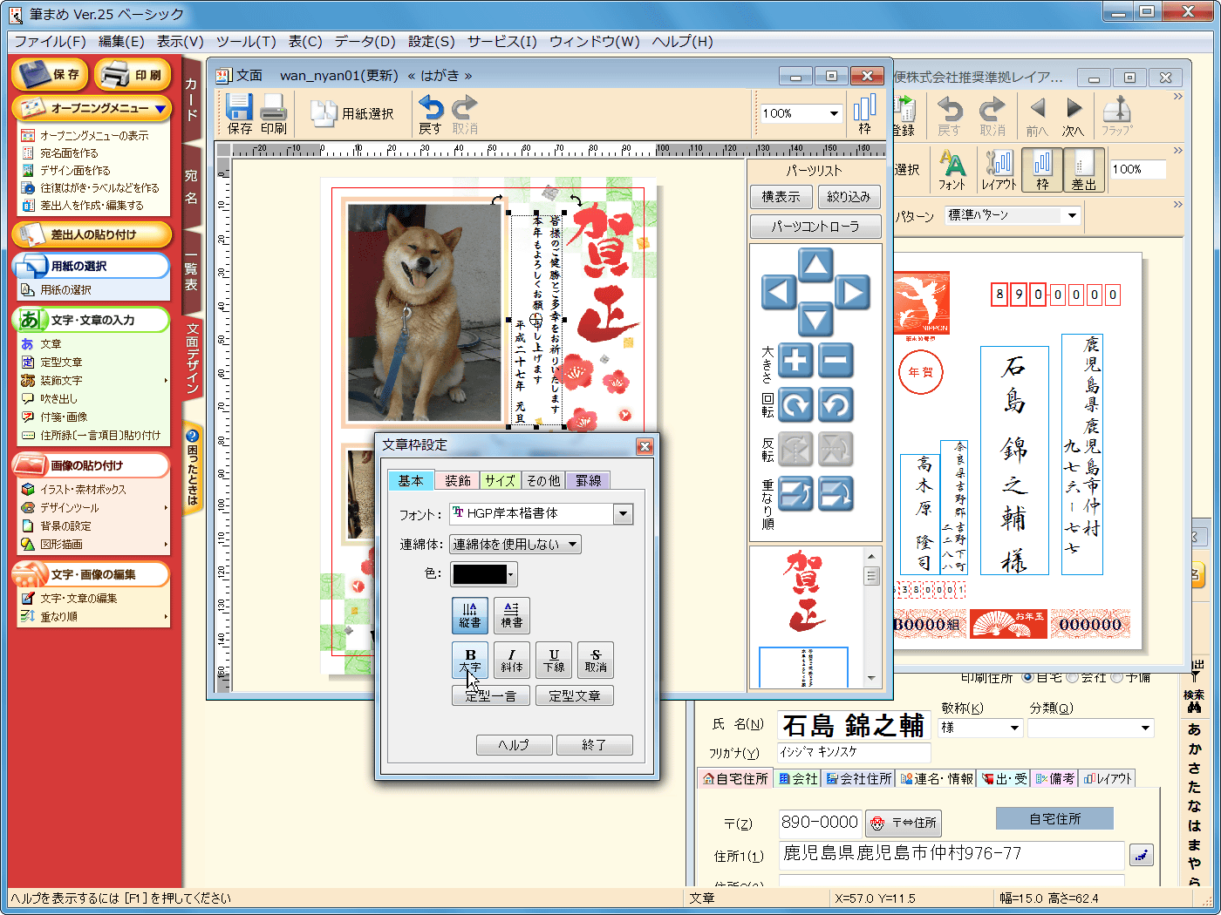
Task: Move selected part up with the up arrow
Action: [x=815, y=265]
